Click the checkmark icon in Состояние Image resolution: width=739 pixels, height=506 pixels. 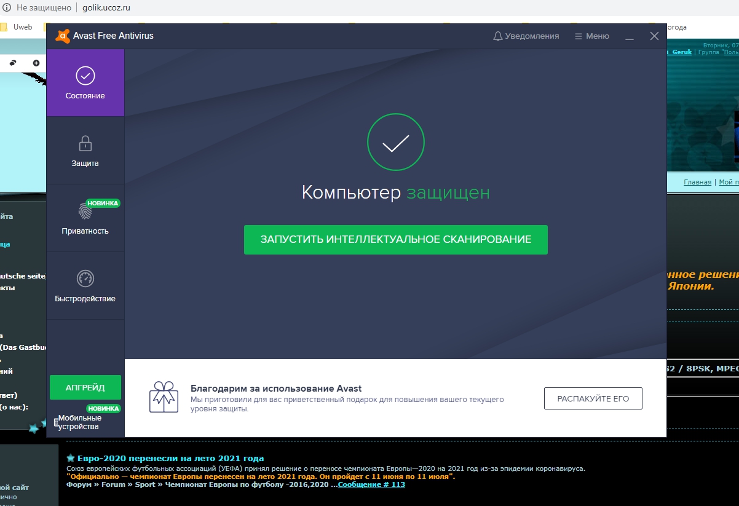tap(85, 76)
